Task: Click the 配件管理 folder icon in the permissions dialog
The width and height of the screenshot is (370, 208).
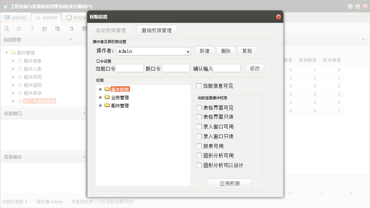Action: pyautogui.click(x=107, y=105)
